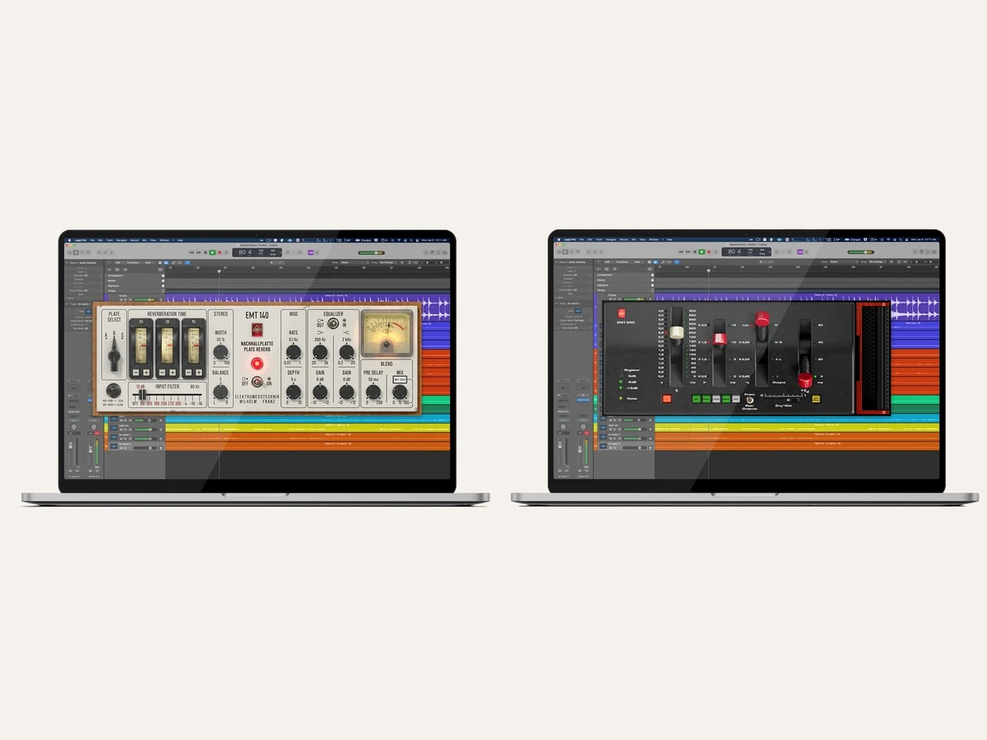The width and height of the screenshot is (987, 740).
Task: Click the master volume slider in EMT 250 Logic window
Action: click(x=861, y=252)
